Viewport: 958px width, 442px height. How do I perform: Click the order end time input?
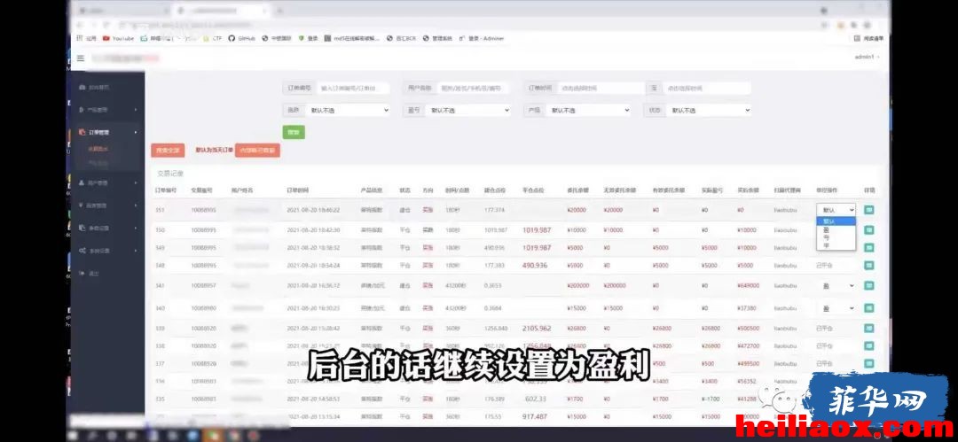pos(707,88)
